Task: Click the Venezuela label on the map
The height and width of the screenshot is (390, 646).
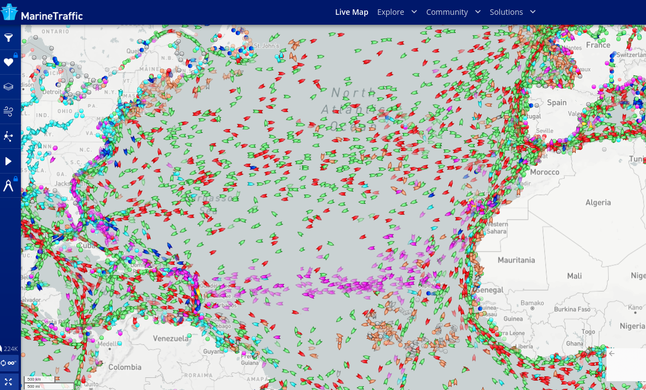Action: pos(171,338)
